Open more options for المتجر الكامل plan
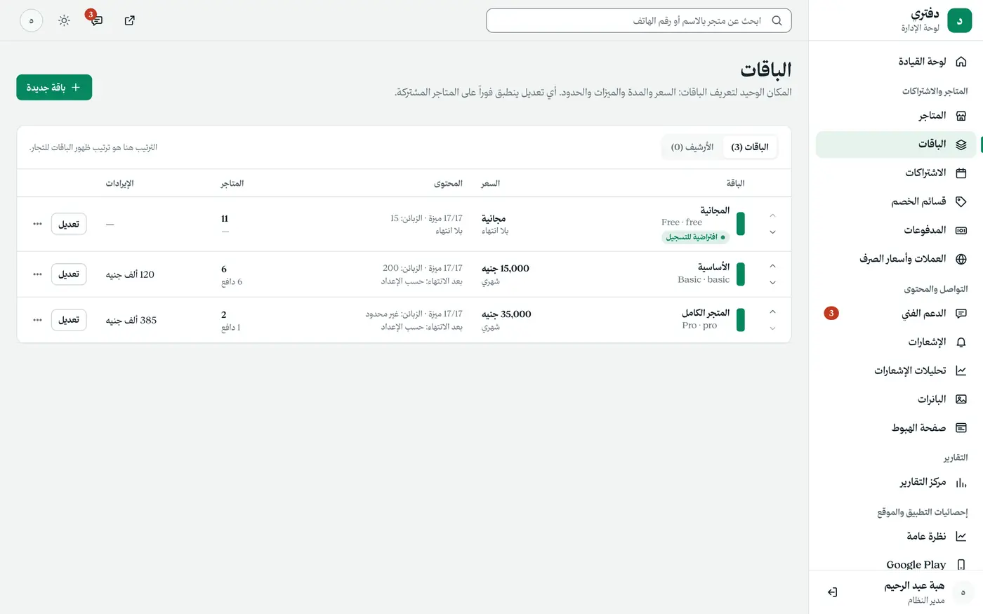Viewport: 983px width, 614px height. (x=37, y=320)
